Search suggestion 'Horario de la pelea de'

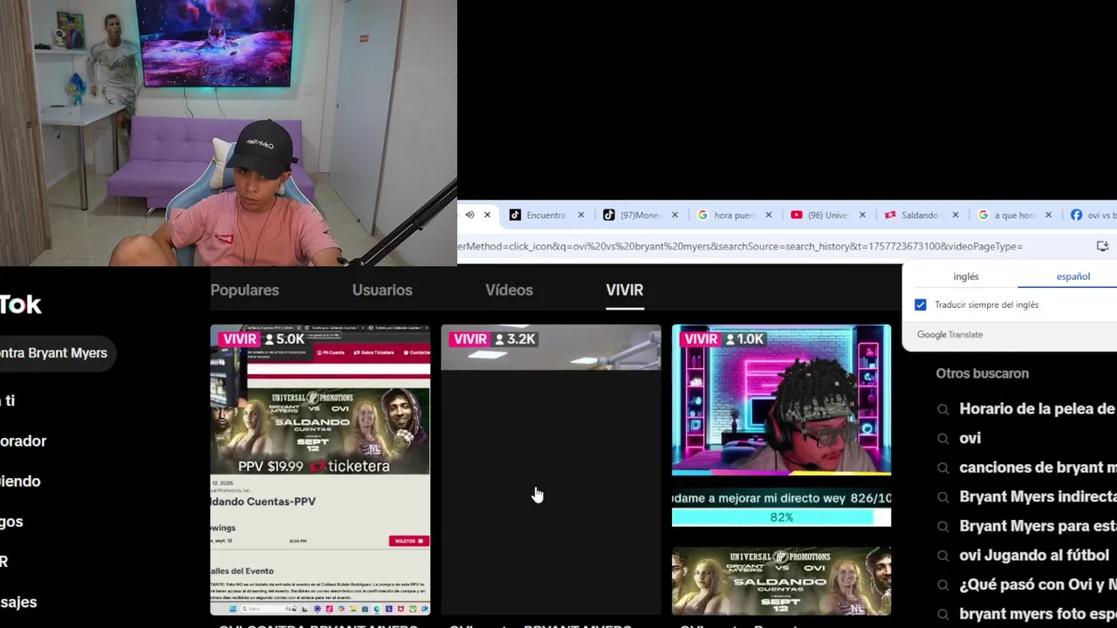coord(1037,408)
